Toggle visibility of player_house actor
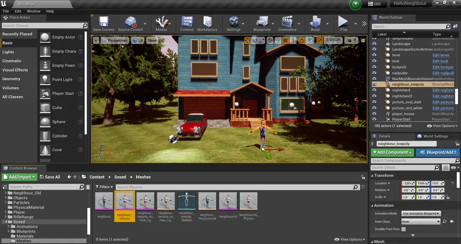461x244 pixels. point(374,114)
